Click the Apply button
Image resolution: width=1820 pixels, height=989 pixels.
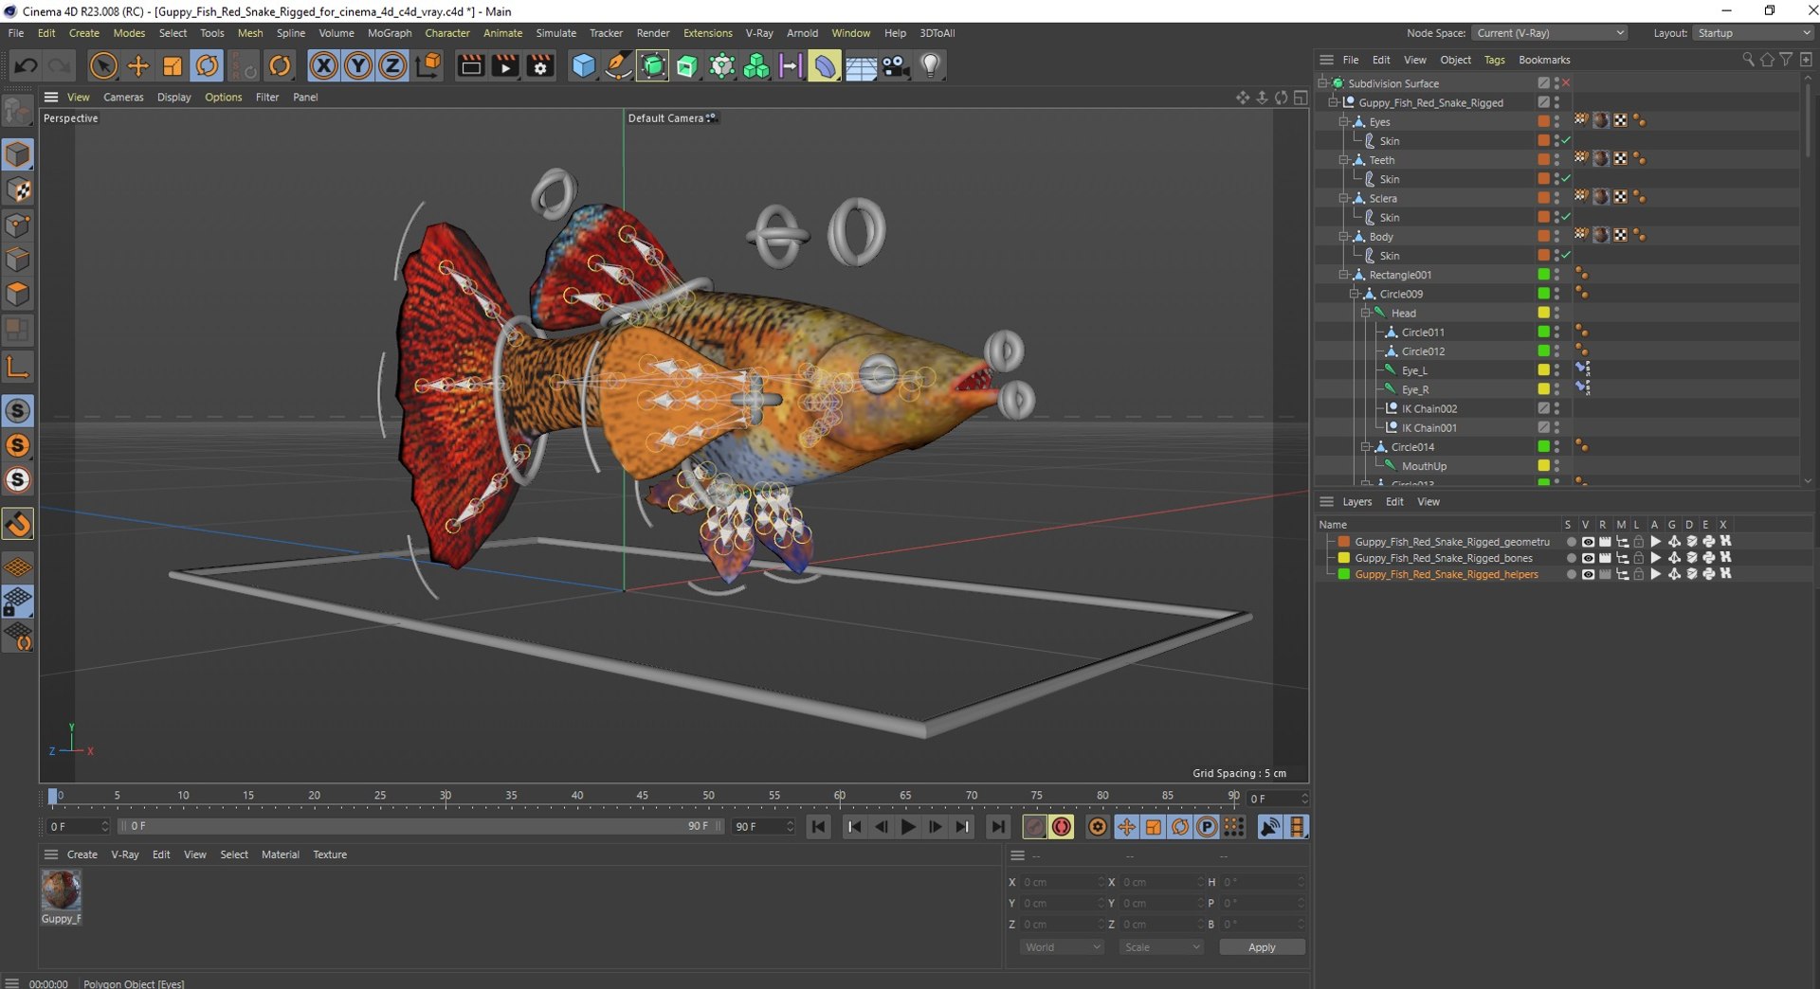(1262, 947)
